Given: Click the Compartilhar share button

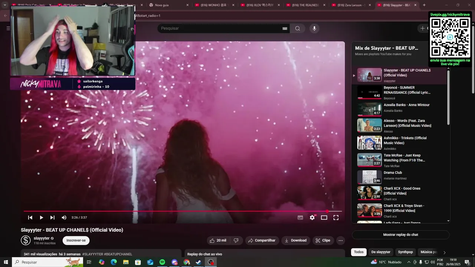Looking at the screenshot, I should pos(262,240).
